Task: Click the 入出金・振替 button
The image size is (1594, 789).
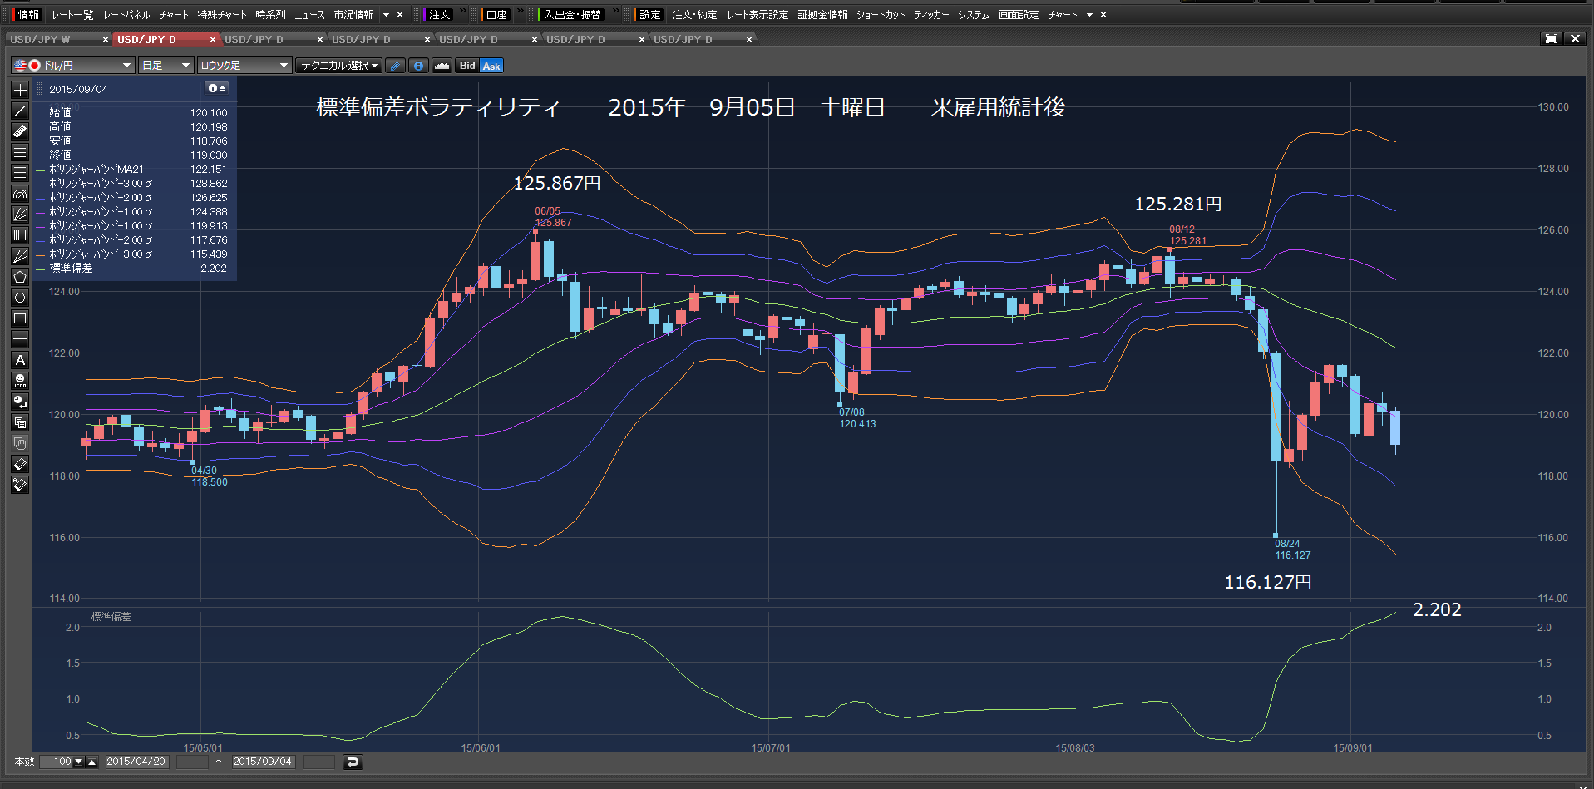Action: (x=571, y=15)
